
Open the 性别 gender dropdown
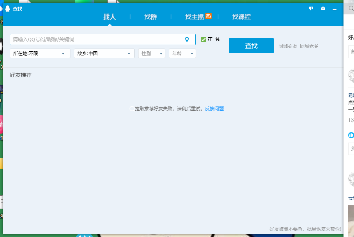click(152, 54)
